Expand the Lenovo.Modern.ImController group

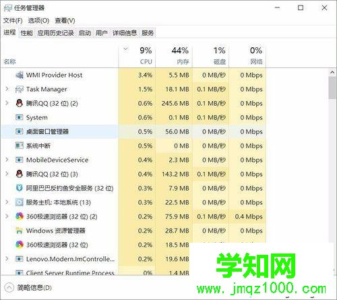coord(7,259)
